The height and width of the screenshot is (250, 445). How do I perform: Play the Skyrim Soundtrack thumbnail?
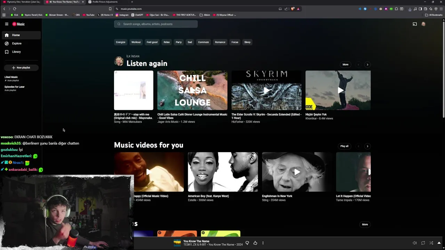266,90
